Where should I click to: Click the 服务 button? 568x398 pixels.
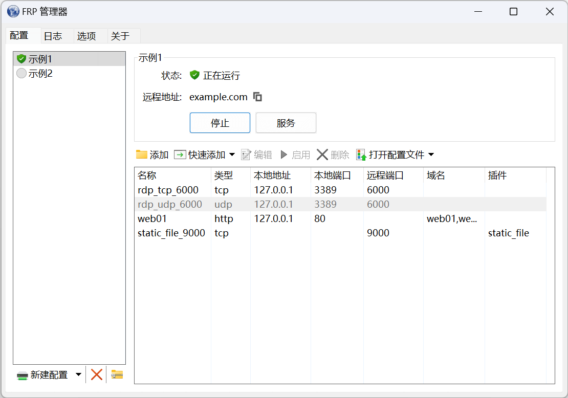286,123
